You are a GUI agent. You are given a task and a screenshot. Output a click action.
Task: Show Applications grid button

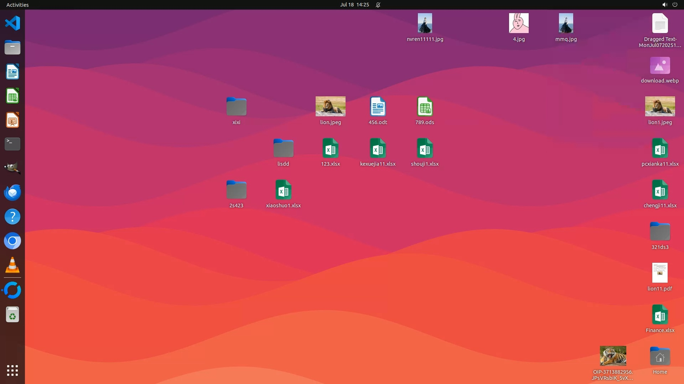click(12, 370)
